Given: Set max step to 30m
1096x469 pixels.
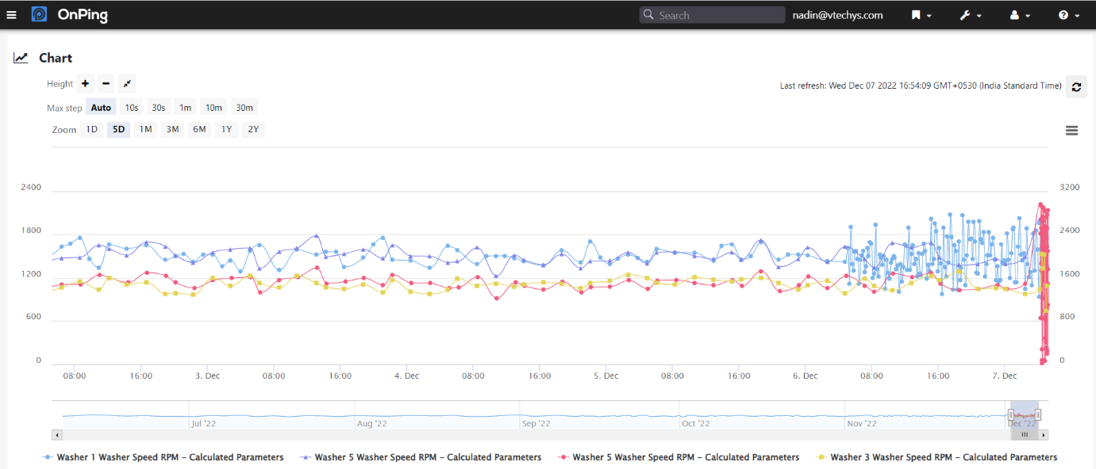Looking at the screenshot, I should click(244, 108).
